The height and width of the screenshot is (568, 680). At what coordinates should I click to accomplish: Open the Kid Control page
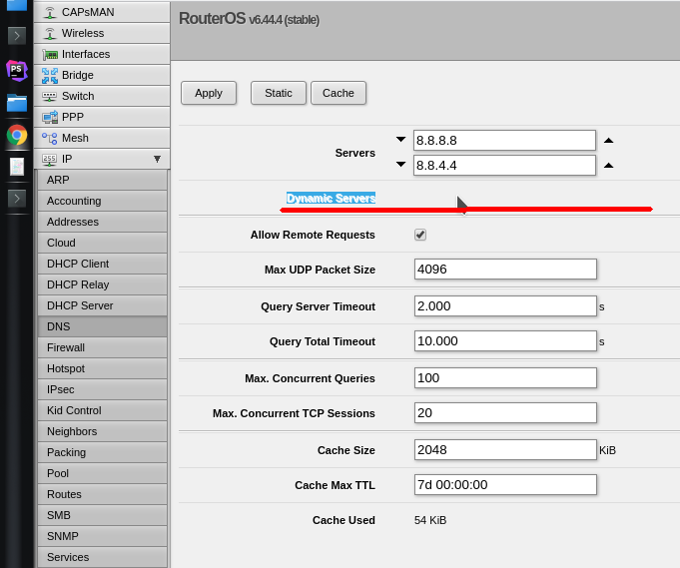tap(102, 410)
